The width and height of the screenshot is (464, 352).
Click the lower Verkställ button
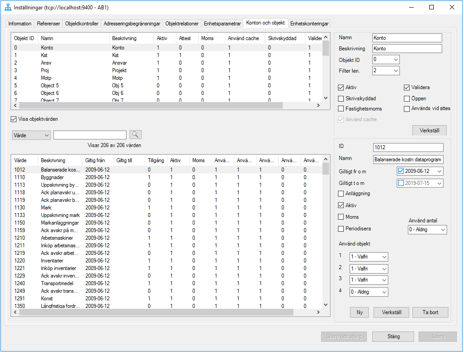(x=391, y=312)
